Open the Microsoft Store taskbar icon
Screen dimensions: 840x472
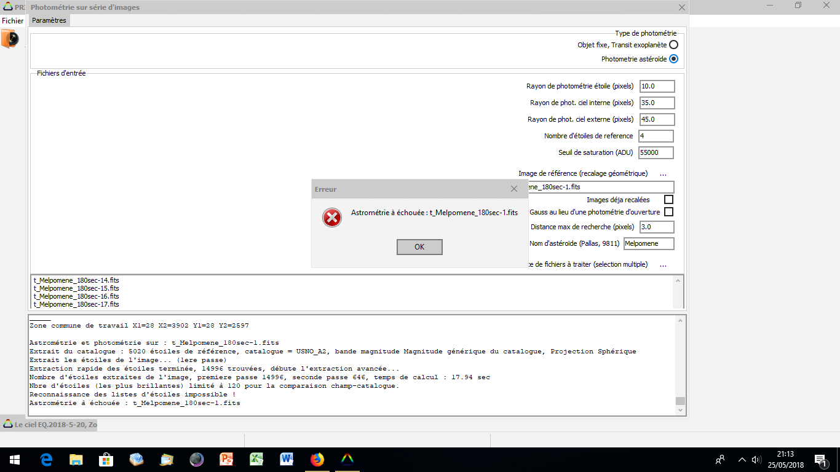click(x=106, y=460)
